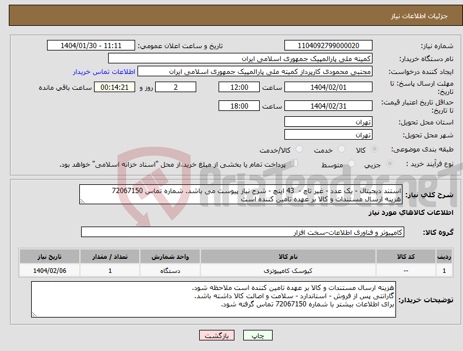Select the کالا/خدمت radio button
The width and height of the screenshot is (463, 351).
(300, 149)
